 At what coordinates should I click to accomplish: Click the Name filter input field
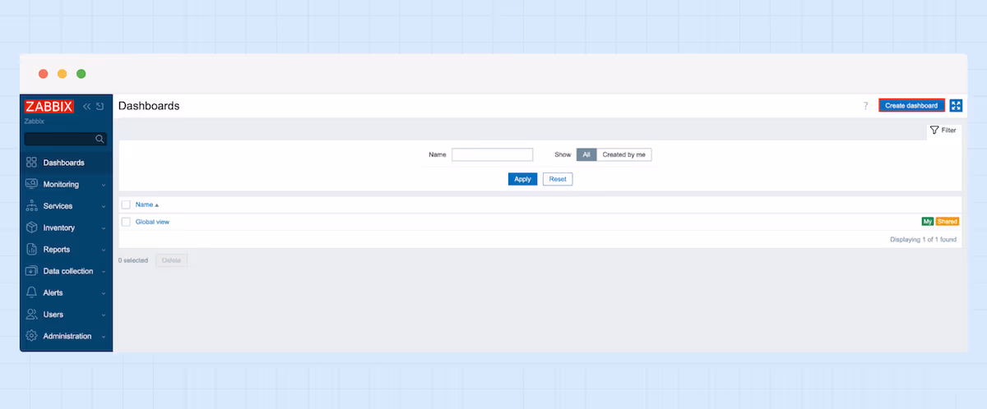(x=493, y=154)
